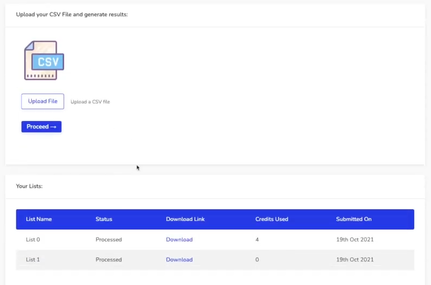Click the Status column header
This screenshot has height=285, width=431.
tap(104, 219)
